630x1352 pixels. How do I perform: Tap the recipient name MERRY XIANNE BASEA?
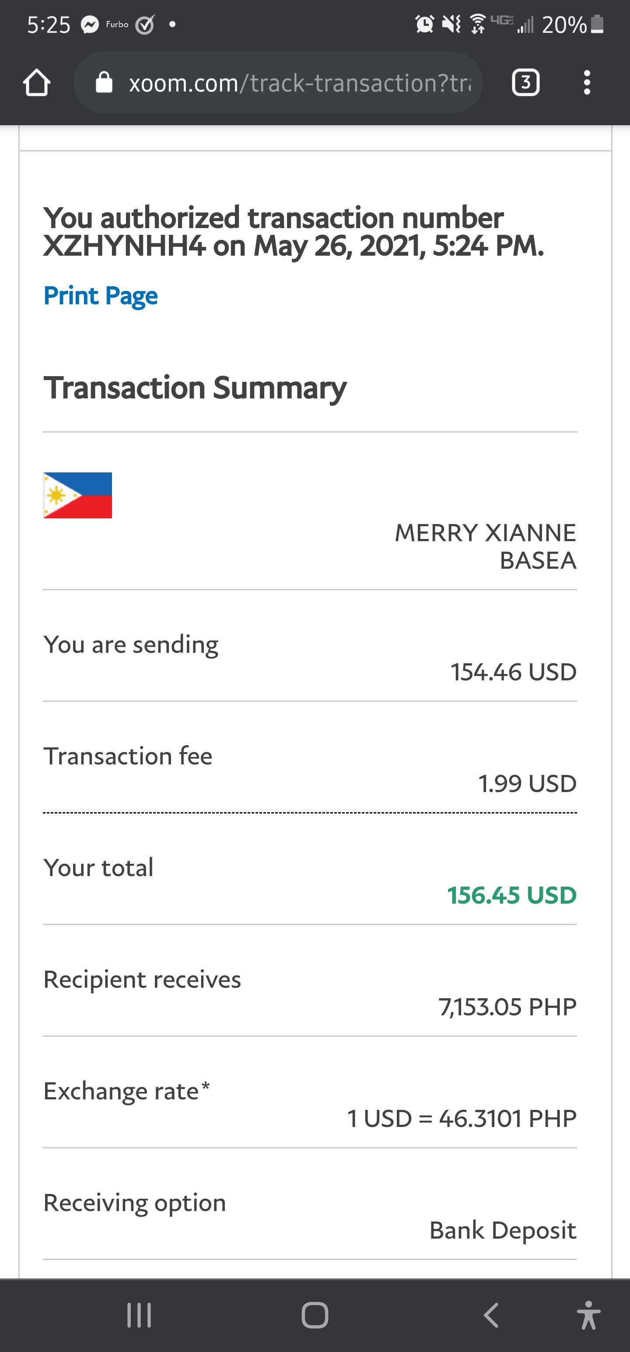[x=485, y=546]
